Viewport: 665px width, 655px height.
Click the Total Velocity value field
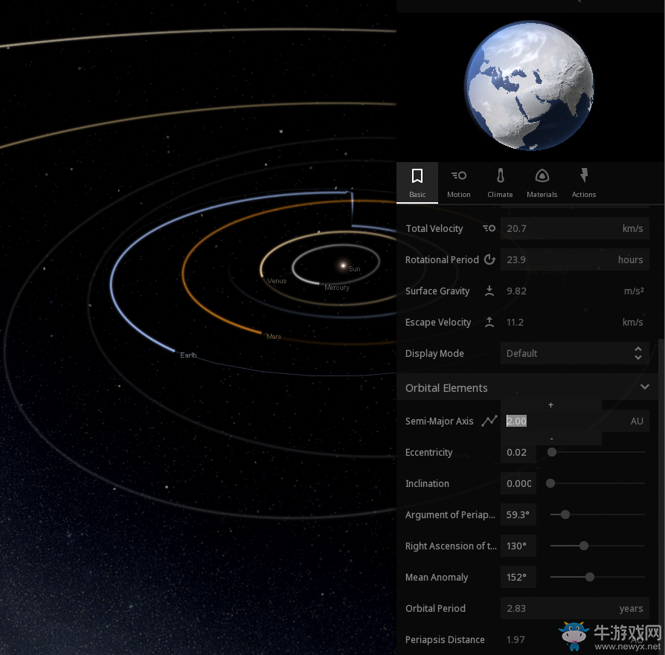(575, 228)
